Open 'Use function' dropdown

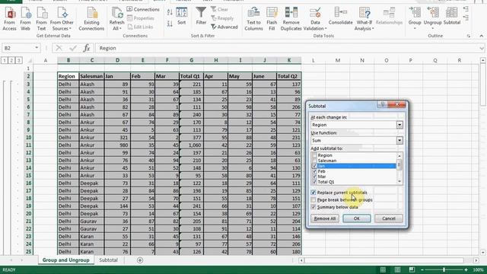(399, 140)
